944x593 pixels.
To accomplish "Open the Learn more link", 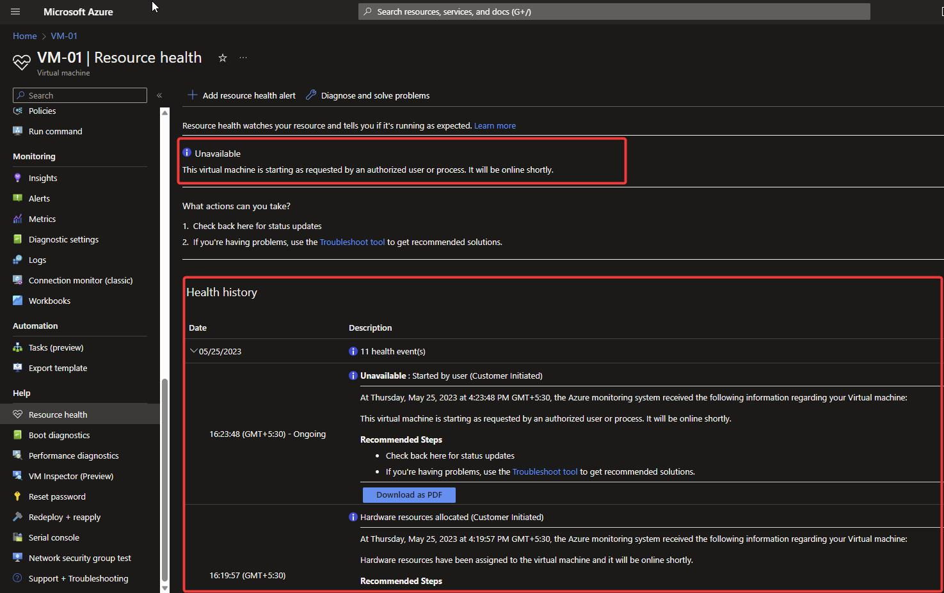I will click(x=495, y=125).
